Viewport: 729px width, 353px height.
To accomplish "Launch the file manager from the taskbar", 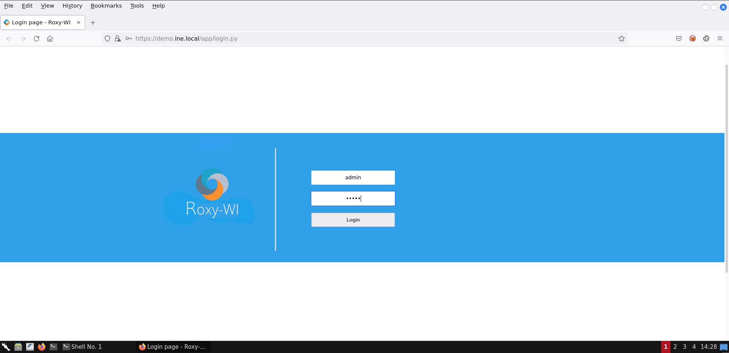I will click(18, 347).
